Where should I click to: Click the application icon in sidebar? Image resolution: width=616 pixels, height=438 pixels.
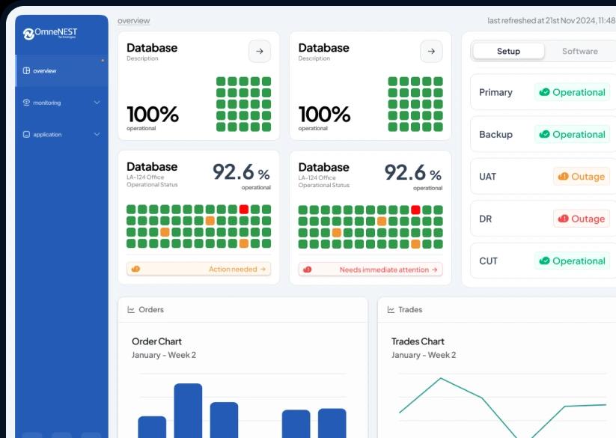click(x=27, y=135)
